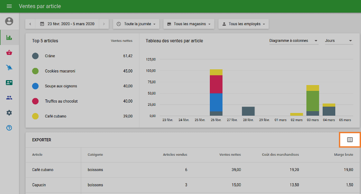Open the table column selector icon
The width and height of the screenshot is (361, 194).
(x=350, y=140)
